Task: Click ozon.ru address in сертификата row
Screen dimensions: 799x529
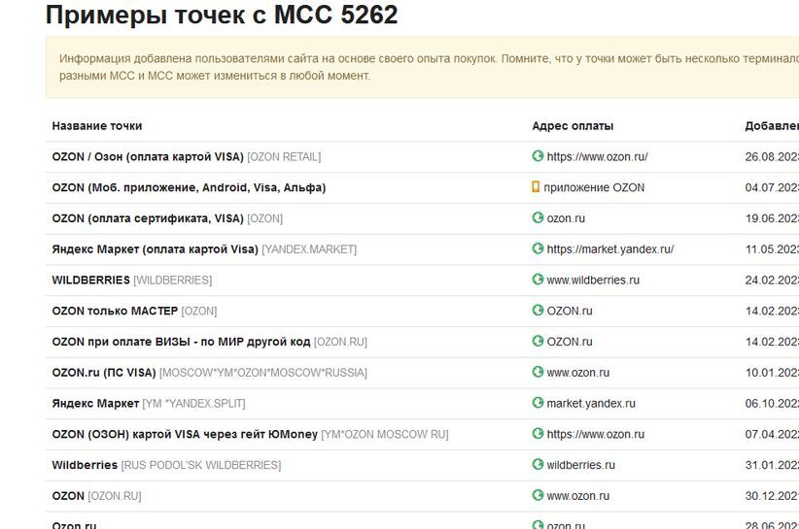Action: tap(566, 218)
